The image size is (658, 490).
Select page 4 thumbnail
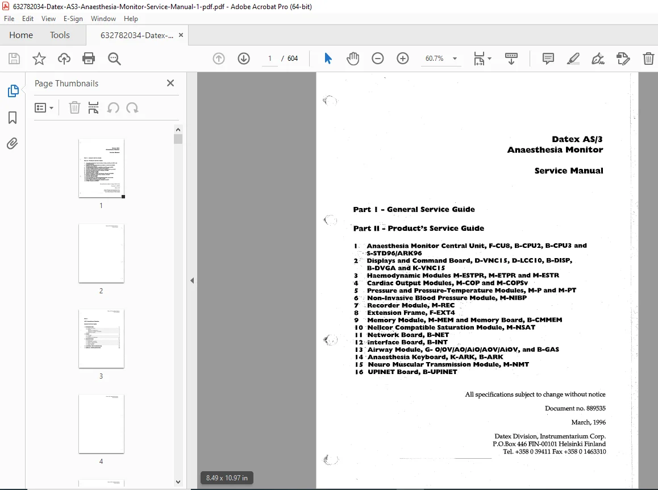(101, 423)
